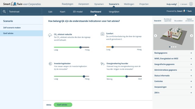Click the Investeringskosten euro icon
195x109 pixels.
pyautogui.click(x=50, y=64)
